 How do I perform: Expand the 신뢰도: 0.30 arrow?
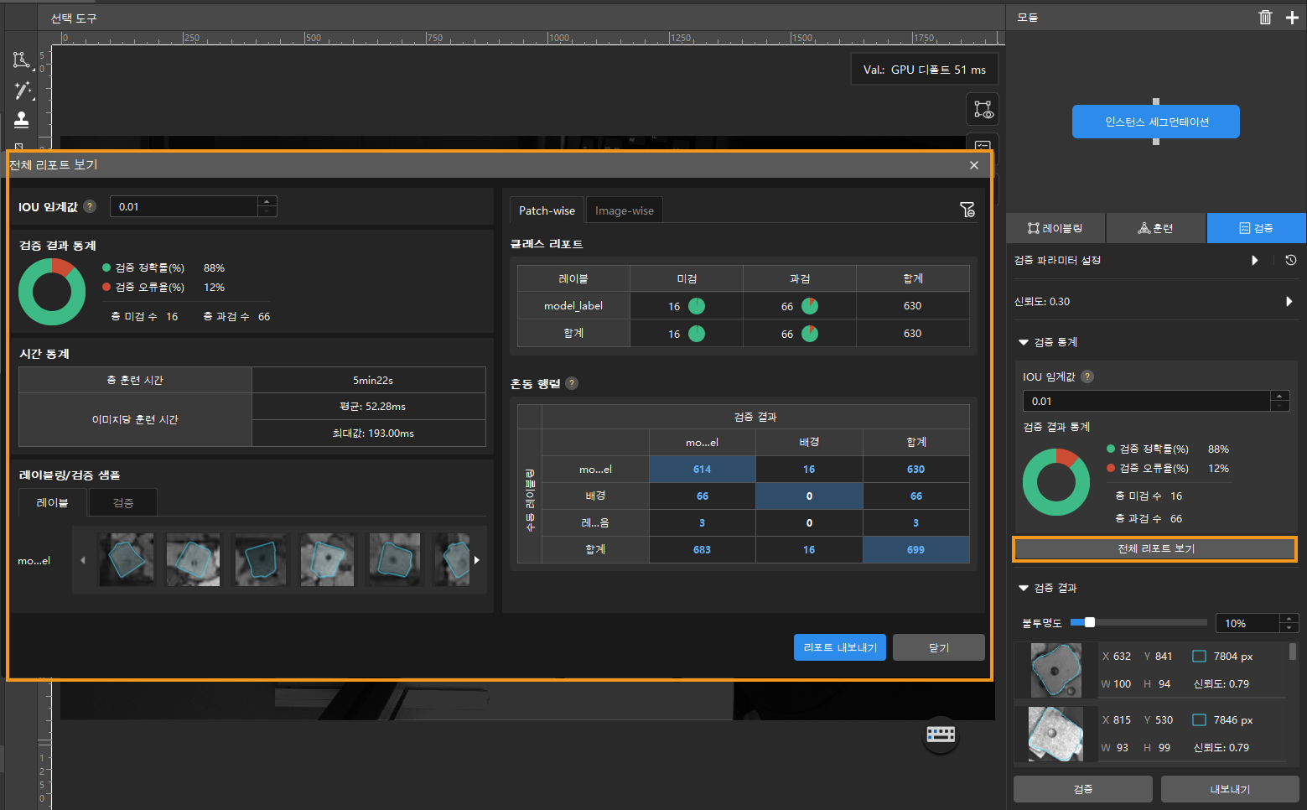point(1289,302)
